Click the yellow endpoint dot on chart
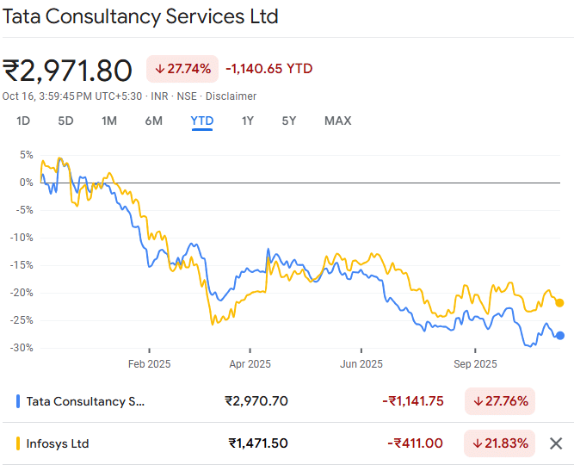574x471 pixels. tap(560, 302)
